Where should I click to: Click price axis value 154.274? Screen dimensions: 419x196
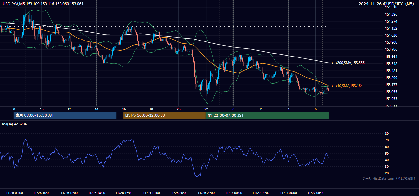tap(391, 21)
